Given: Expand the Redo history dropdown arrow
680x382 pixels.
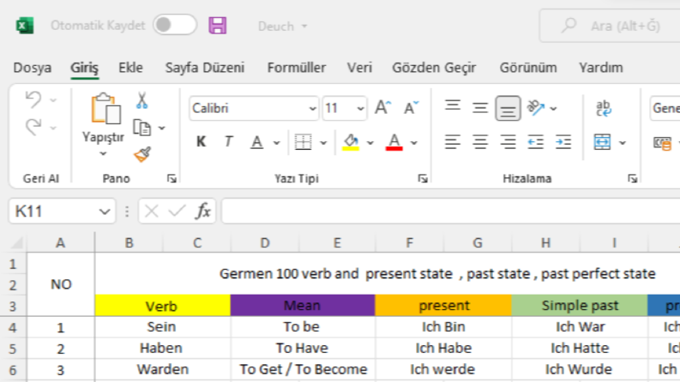Looking at the screenshot, I should point(53,128).
